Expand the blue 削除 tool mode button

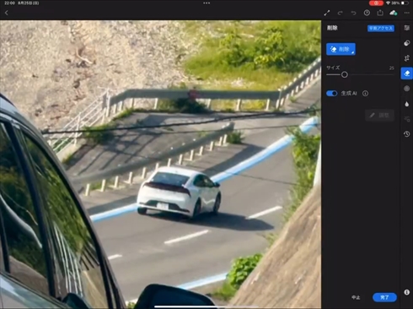click(341, 49)
